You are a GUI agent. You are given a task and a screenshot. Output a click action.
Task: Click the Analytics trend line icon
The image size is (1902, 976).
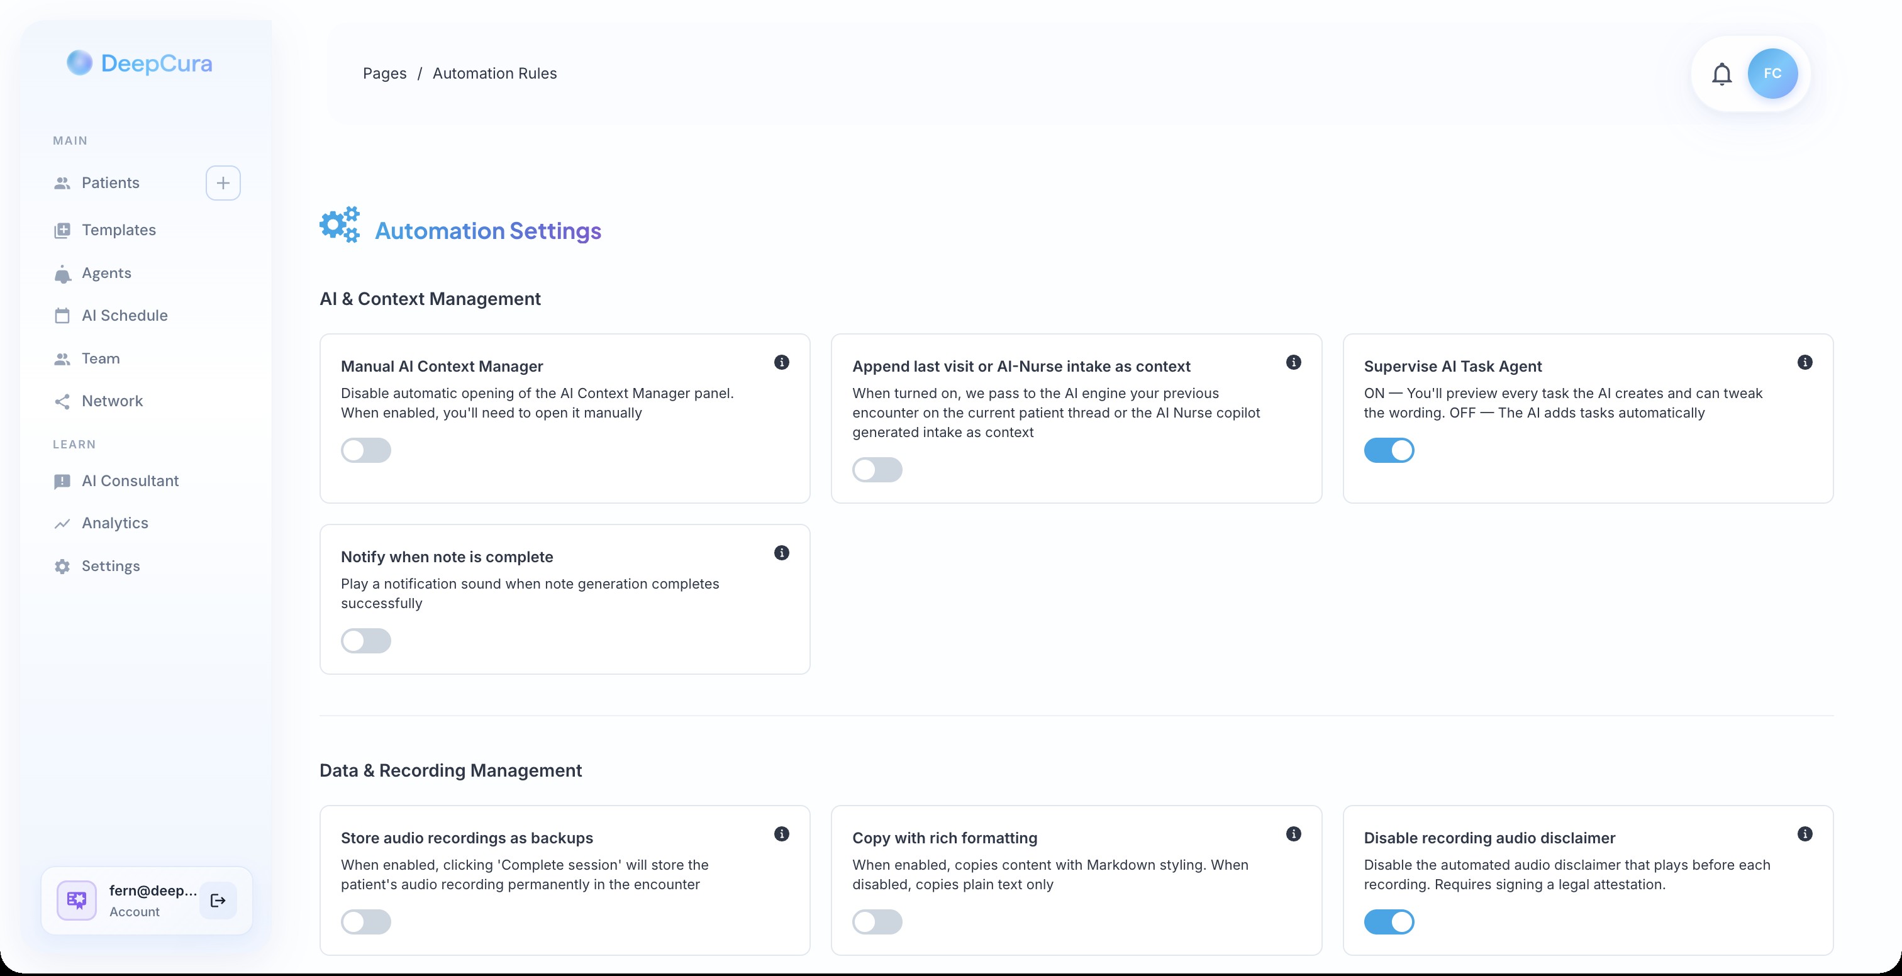pyautogui.click(x=62, y=523)
